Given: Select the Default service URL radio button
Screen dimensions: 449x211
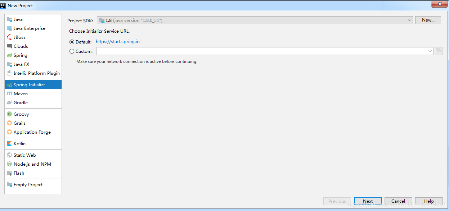Looking at the screenshot, I should pos(72,42).
